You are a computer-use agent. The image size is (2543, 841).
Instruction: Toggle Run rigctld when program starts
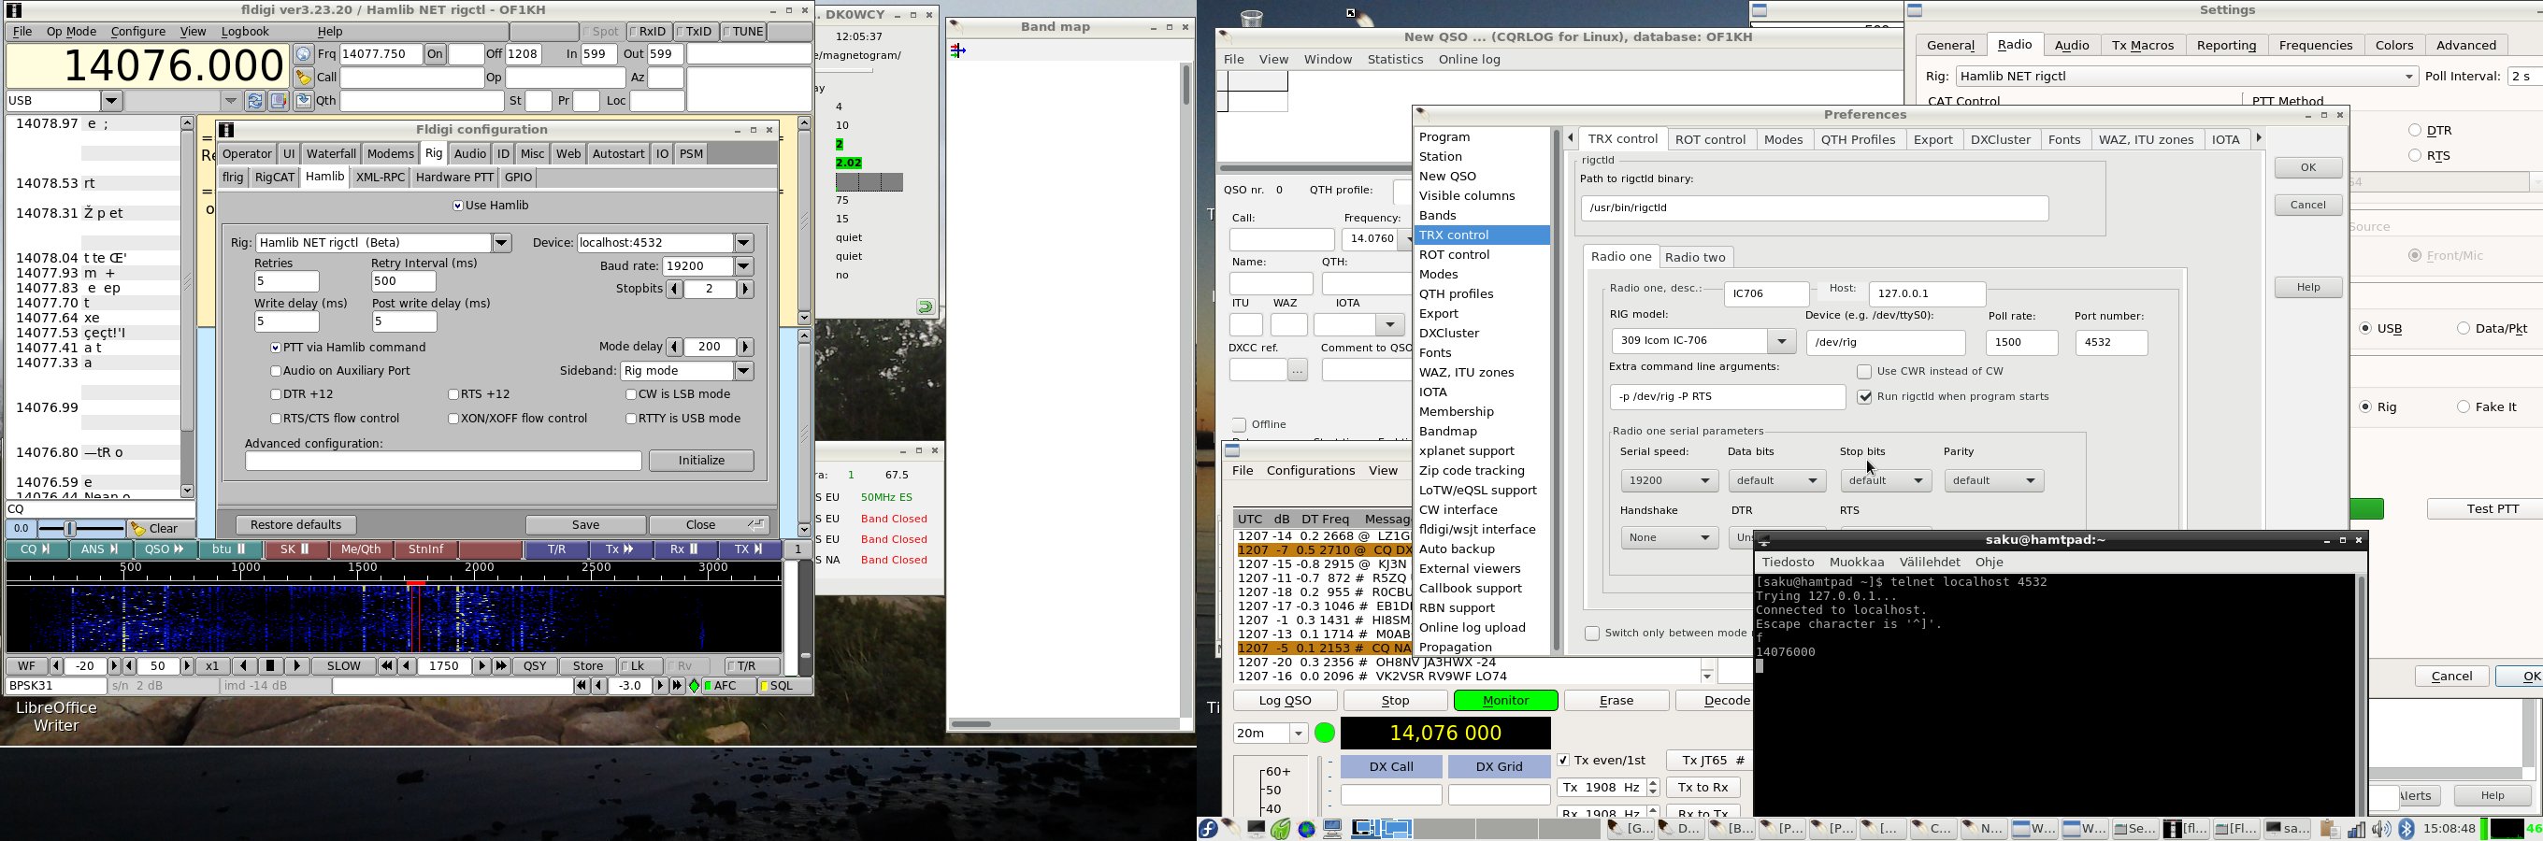[x=1864, y=397]
